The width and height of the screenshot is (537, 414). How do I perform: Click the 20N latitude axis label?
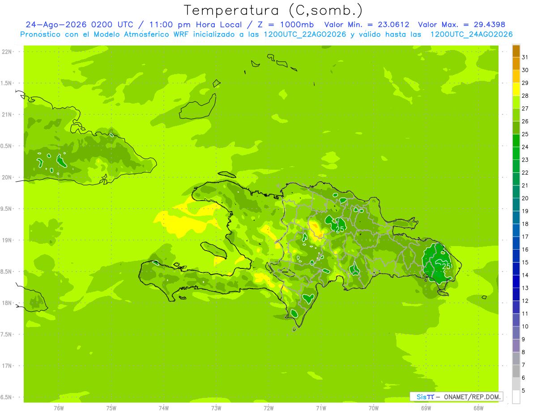[8, 177]
